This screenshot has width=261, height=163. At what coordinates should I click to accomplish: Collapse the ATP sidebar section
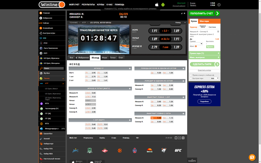coord(63,84)
